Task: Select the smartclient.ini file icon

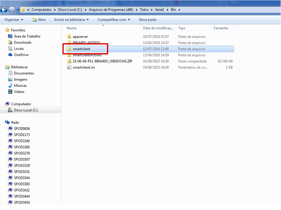Action: [x=69, y=67]
